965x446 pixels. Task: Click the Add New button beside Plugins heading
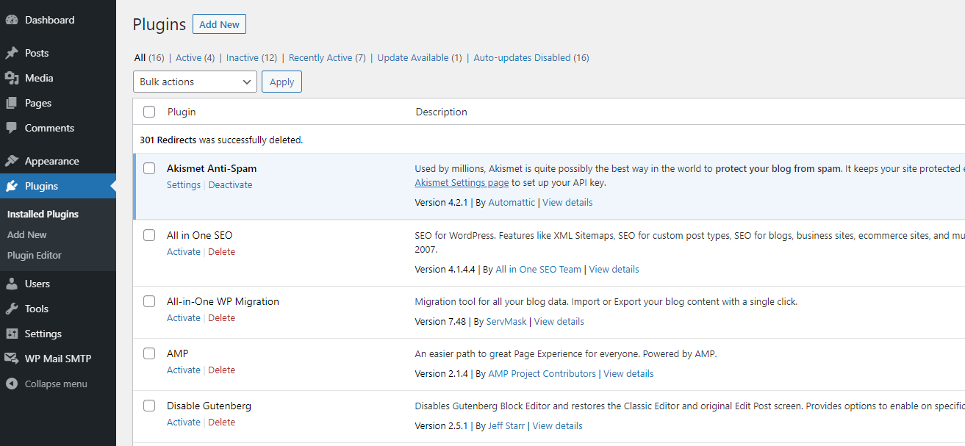coord(219,24)
